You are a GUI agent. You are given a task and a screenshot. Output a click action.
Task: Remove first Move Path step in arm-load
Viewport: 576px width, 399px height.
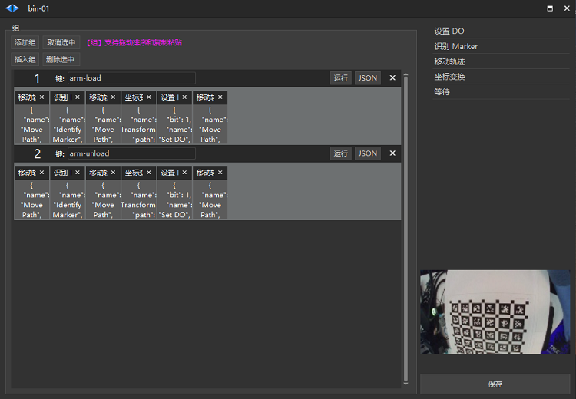coord(41,97)
